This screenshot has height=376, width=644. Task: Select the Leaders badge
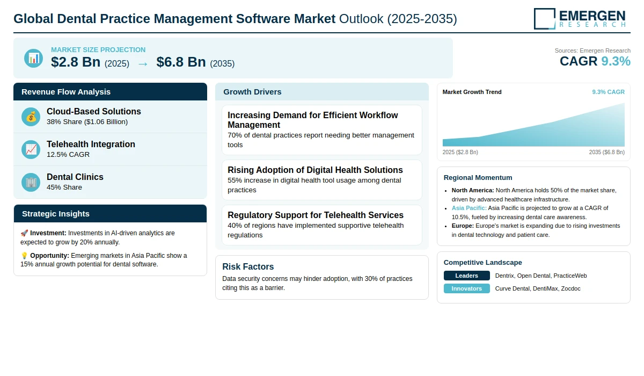(x=466, y=276)
